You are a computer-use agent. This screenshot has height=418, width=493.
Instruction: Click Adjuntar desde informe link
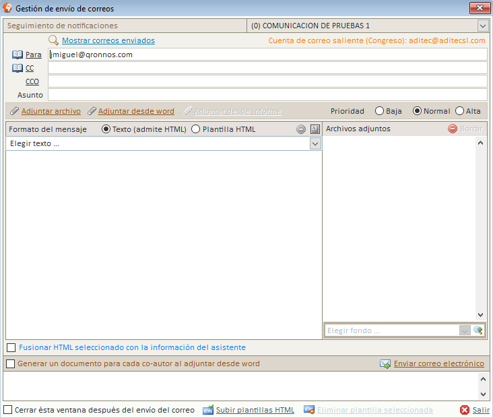pyautogui.click(x=238, y=111)
